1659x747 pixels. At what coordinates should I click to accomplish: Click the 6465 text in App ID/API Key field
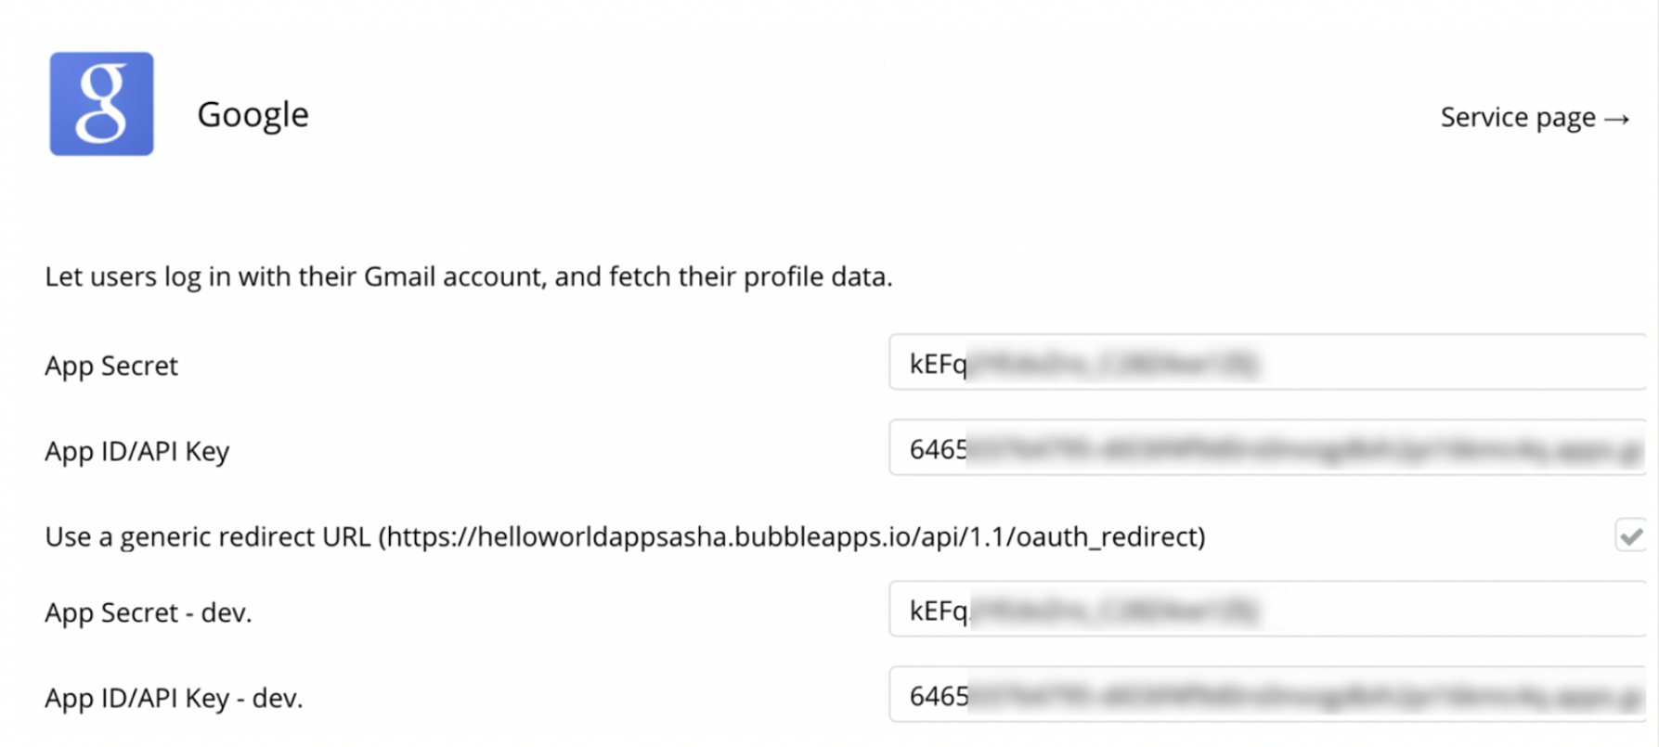[938, 449]
